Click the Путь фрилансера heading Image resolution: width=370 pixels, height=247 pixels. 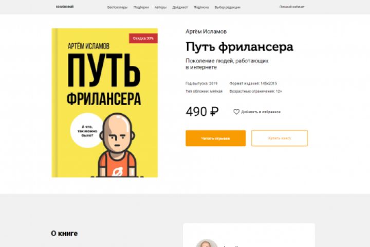coord(239,47)
